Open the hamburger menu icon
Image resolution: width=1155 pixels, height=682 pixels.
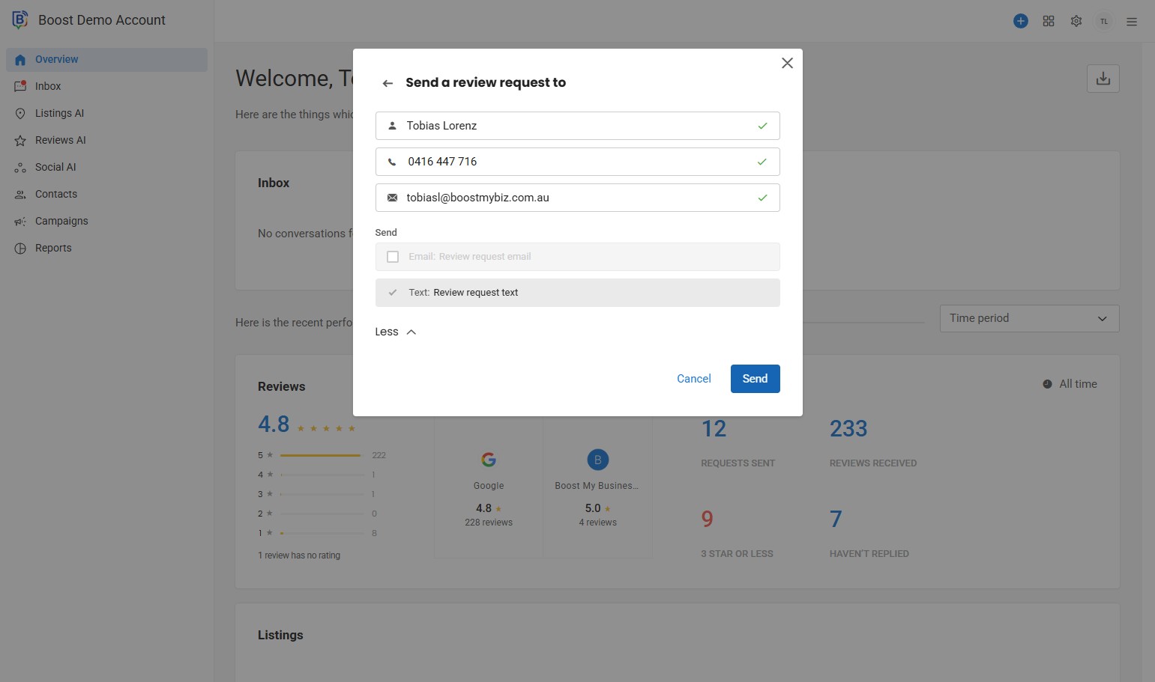coord(1132,22)
